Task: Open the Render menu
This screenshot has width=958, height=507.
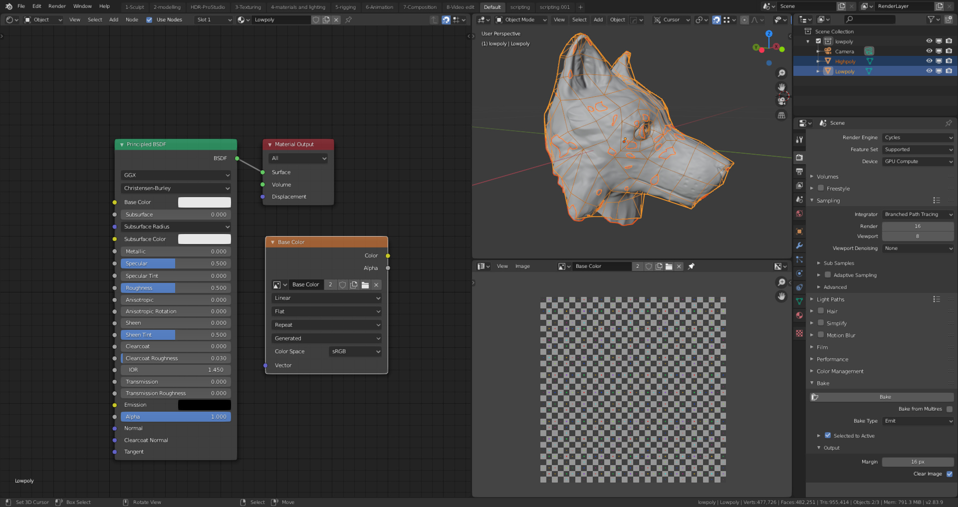Action: pos(56,6)
